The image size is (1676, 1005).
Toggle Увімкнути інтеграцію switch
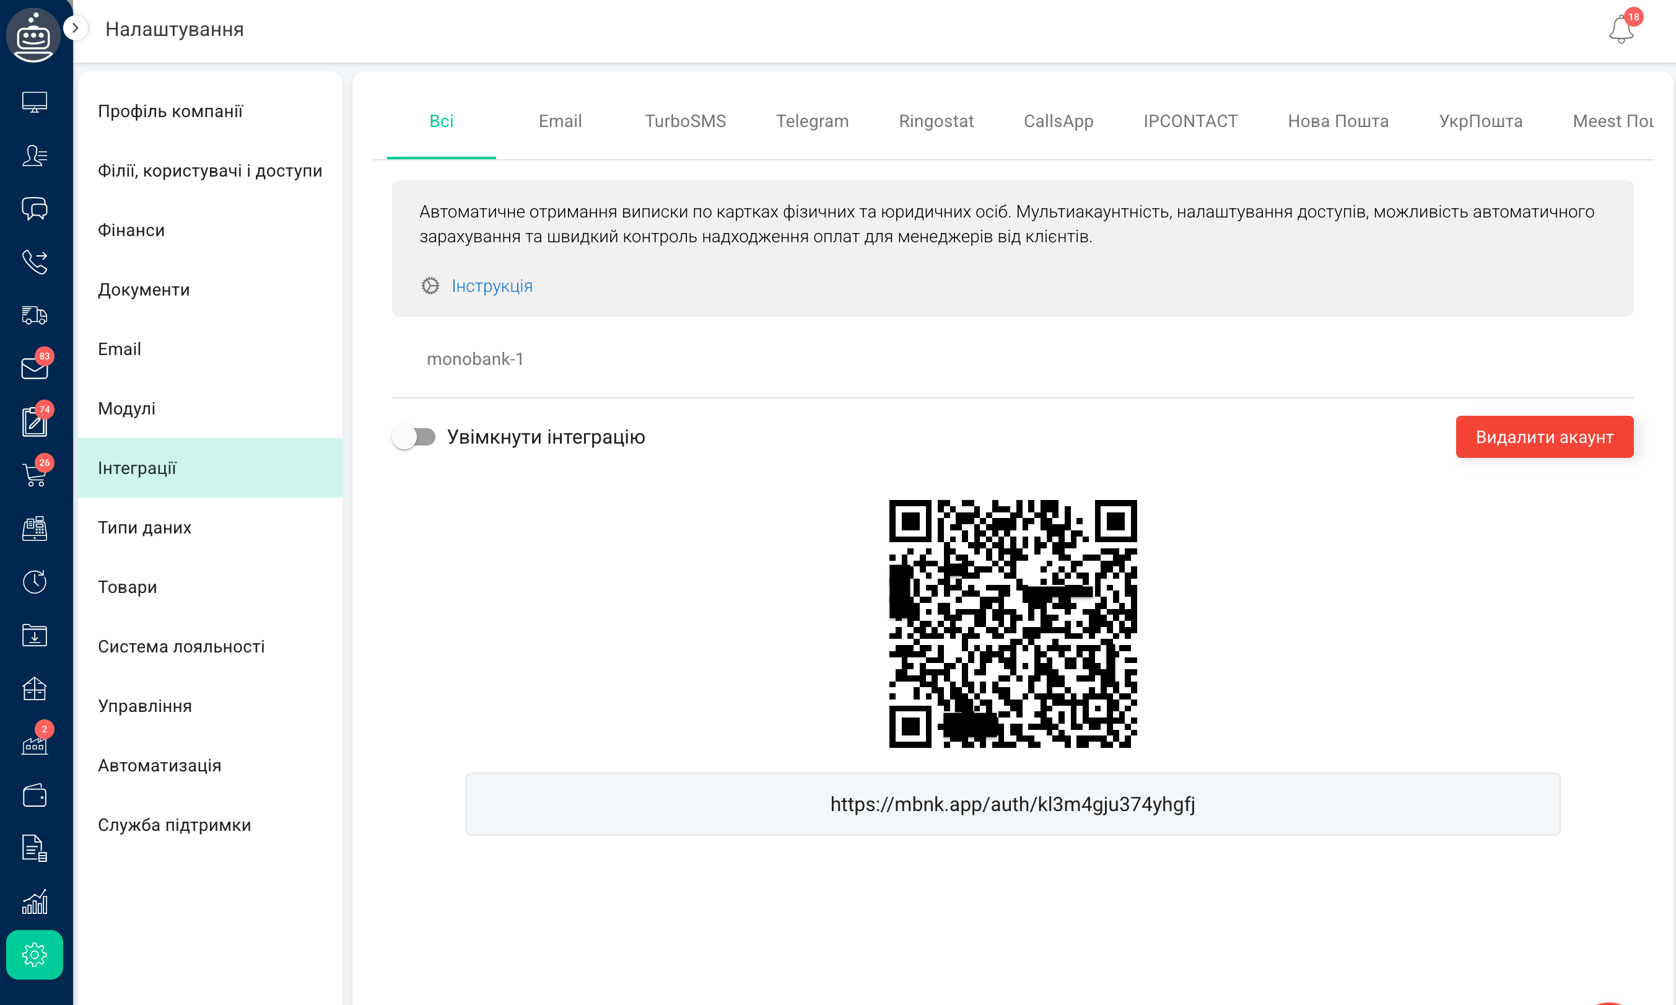pyautogui.click(x=414, y=437)
